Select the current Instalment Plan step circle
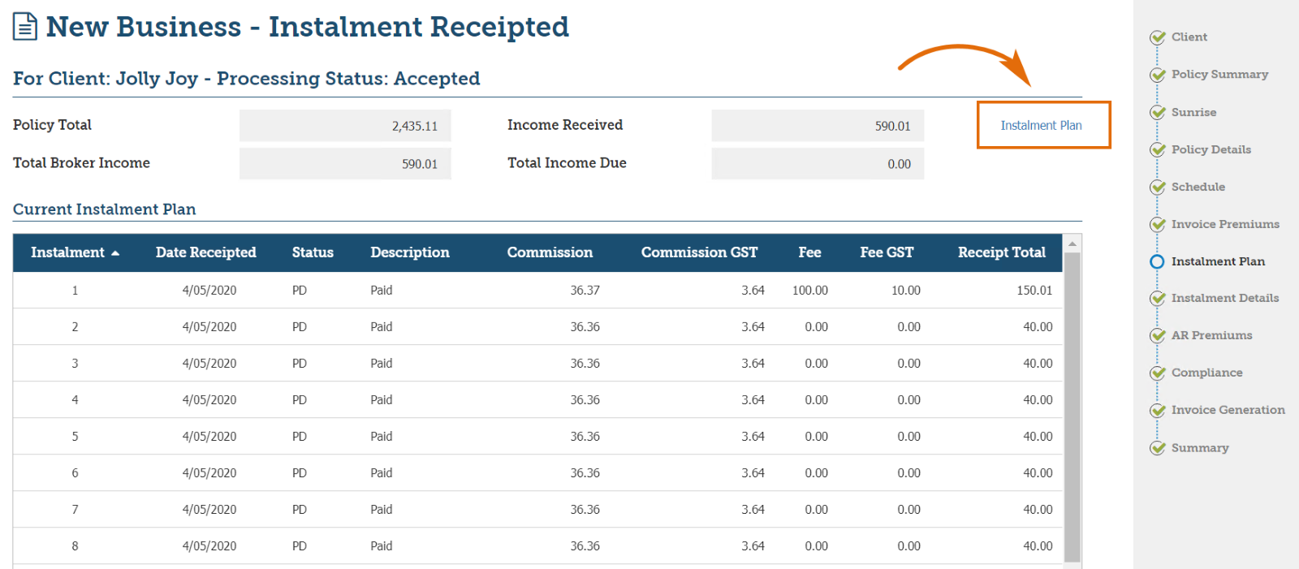1299x569 pixels. [1158, 261]
